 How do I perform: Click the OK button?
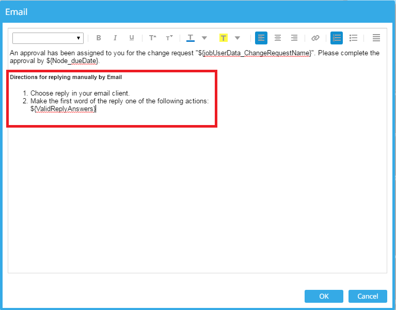click(324, 296)
